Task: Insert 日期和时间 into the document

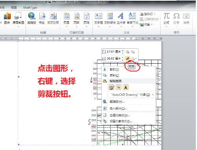Action: (x=149, y=19)
